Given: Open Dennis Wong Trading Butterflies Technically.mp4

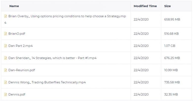Looking at the screenshot, I should point(47,82).
